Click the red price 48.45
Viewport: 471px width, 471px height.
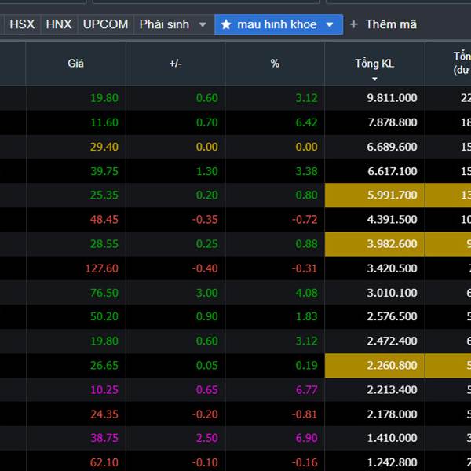pos(104,220)
